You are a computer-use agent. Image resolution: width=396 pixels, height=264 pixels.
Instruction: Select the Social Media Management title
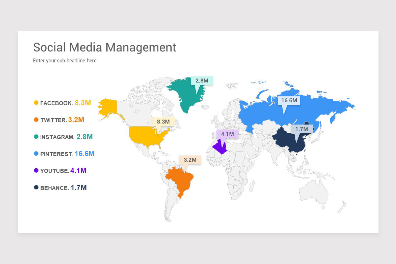pos(105,48)
